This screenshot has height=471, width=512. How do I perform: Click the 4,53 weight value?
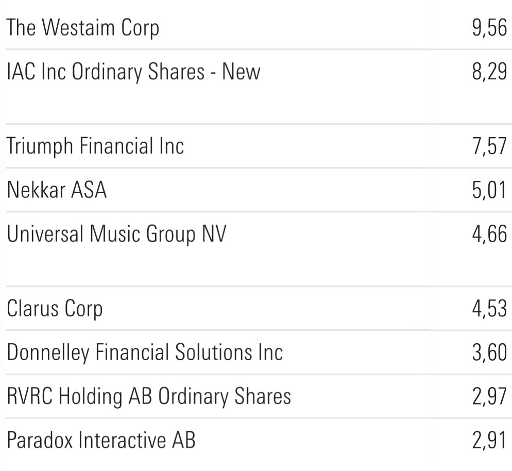489,309
